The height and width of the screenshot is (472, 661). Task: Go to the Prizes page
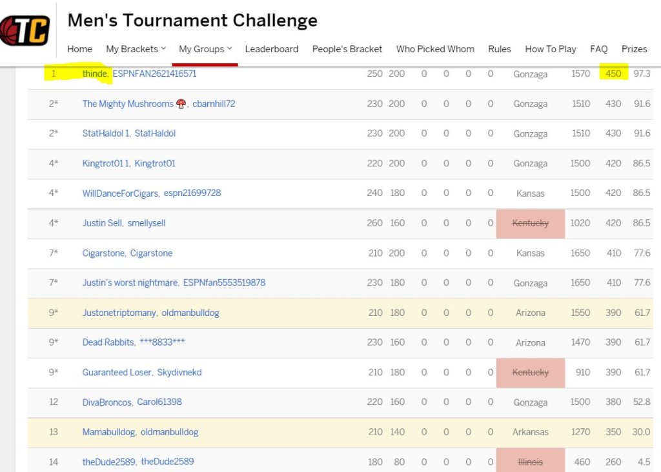pos(634,49)
